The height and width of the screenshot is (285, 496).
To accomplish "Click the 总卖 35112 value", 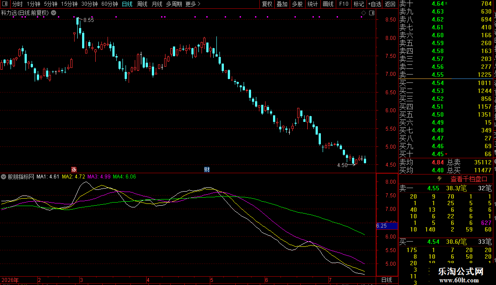I will 483,162.
